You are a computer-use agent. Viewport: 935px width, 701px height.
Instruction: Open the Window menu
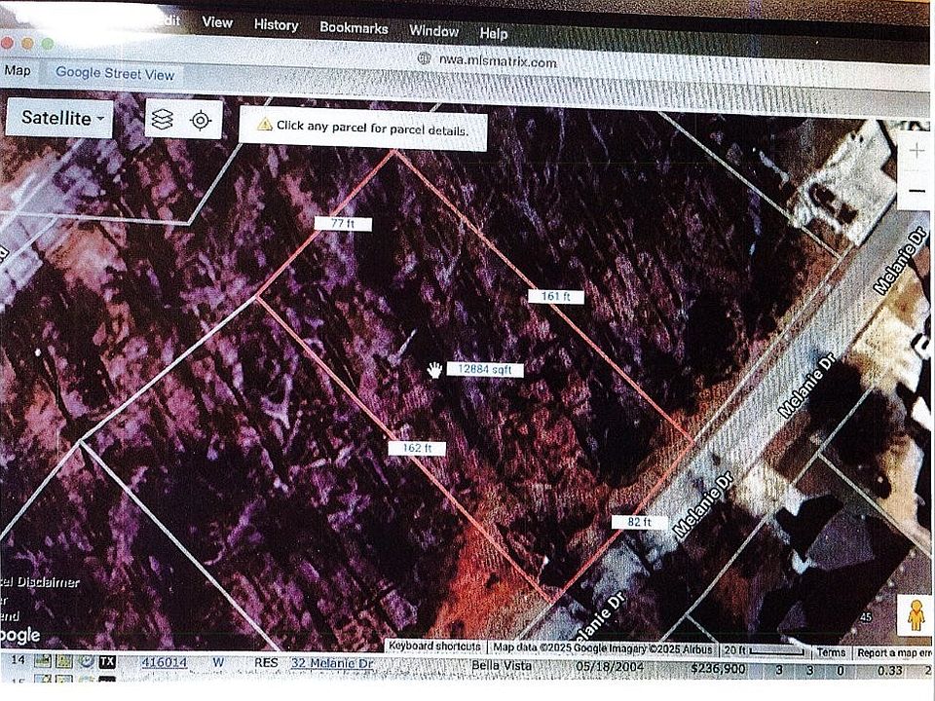click(433, 31)
